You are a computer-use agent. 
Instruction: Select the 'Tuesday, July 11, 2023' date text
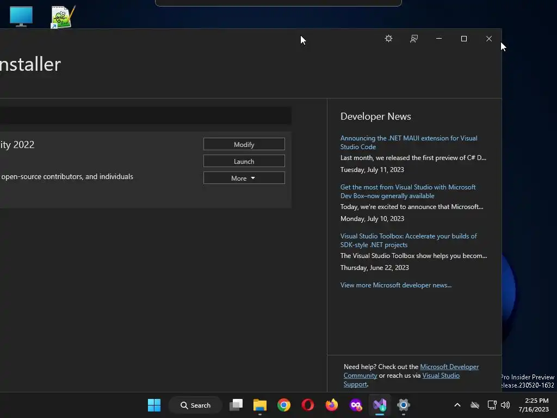tap(372, 170)
